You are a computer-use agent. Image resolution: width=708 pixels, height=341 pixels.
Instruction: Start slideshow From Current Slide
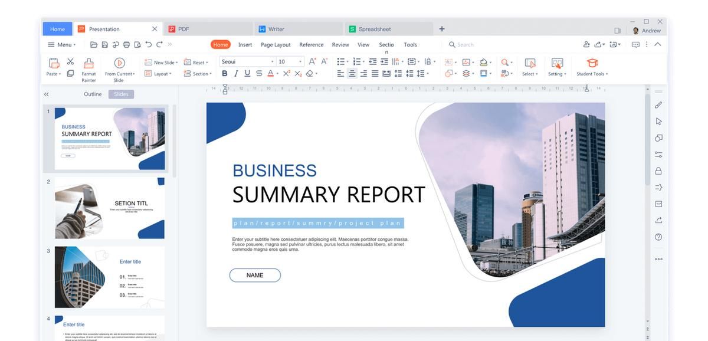click(x=119, y=63)
